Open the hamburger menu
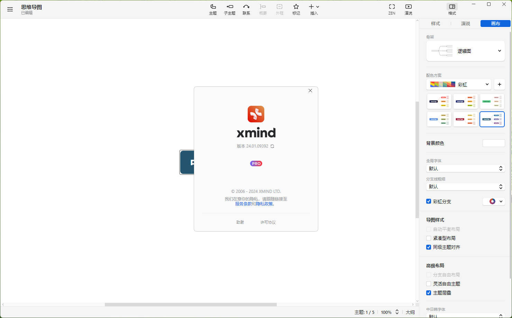Image resolution: width=512 pixels, height=318 pixels. pyautogui.click(x=10, y=9)
